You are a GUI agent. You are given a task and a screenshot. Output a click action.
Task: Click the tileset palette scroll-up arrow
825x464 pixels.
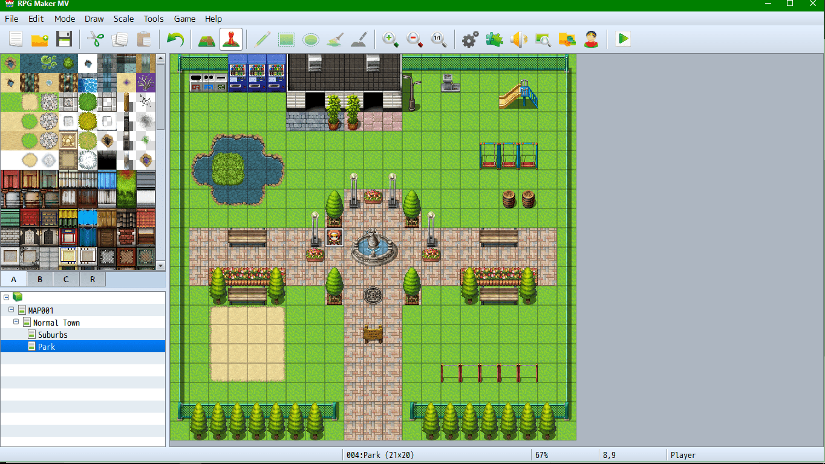(160, 59)
